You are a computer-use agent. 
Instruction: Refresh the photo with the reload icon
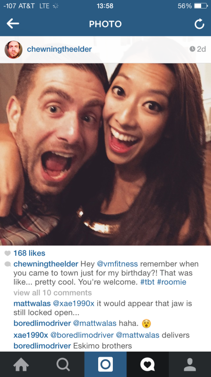199,24
